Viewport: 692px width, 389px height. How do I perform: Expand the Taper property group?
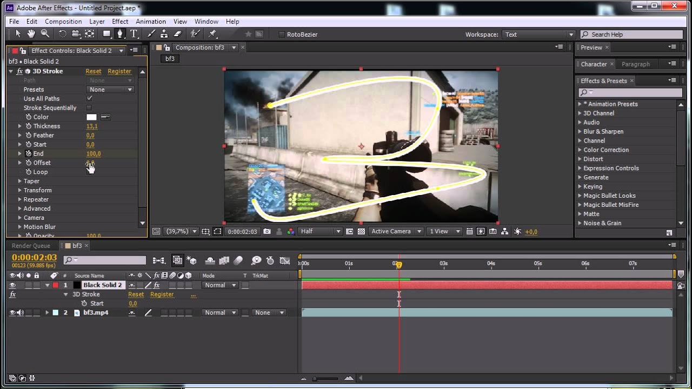20,181
